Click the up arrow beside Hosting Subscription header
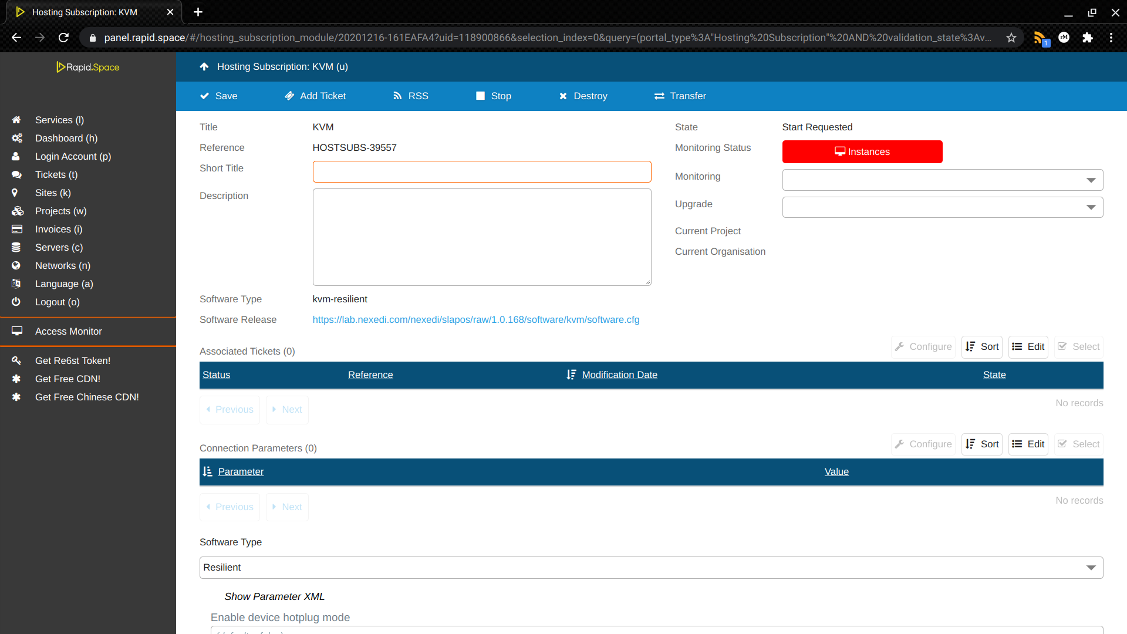The image size is (1127, 634). [x=204, y=67]
